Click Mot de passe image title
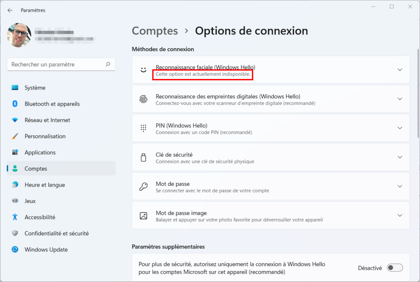Image resolution: width=420 pixels, height=282 pixels. click(181, 213)
